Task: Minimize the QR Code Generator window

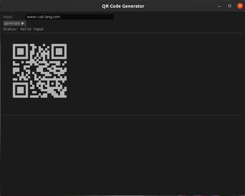Action: pyautogui.click(x=219, y=6)
